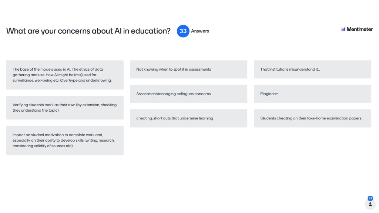Open the 'base of the models' answer card
This screenshot has width=379, height=213.
pyautogui.click(x=65, y=75)
